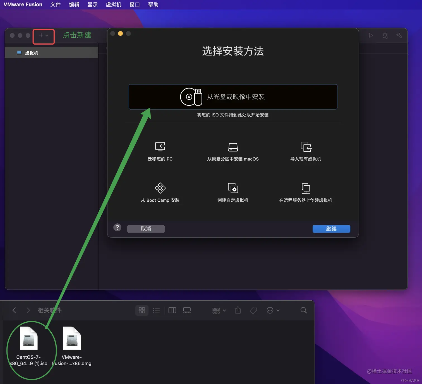Open settings wrench icon in Fusion toolbar

[399, 35]
